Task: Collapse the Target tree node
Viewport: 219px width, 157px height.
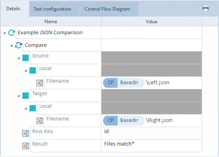Action: pos(18,96)
